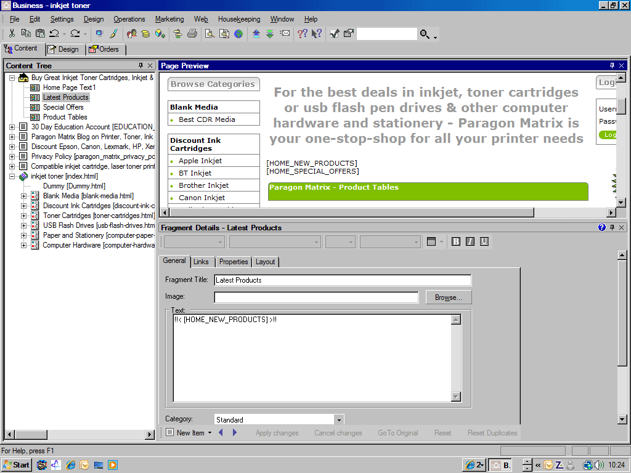Open Fragment Details help icon

[x=602, y=228]
